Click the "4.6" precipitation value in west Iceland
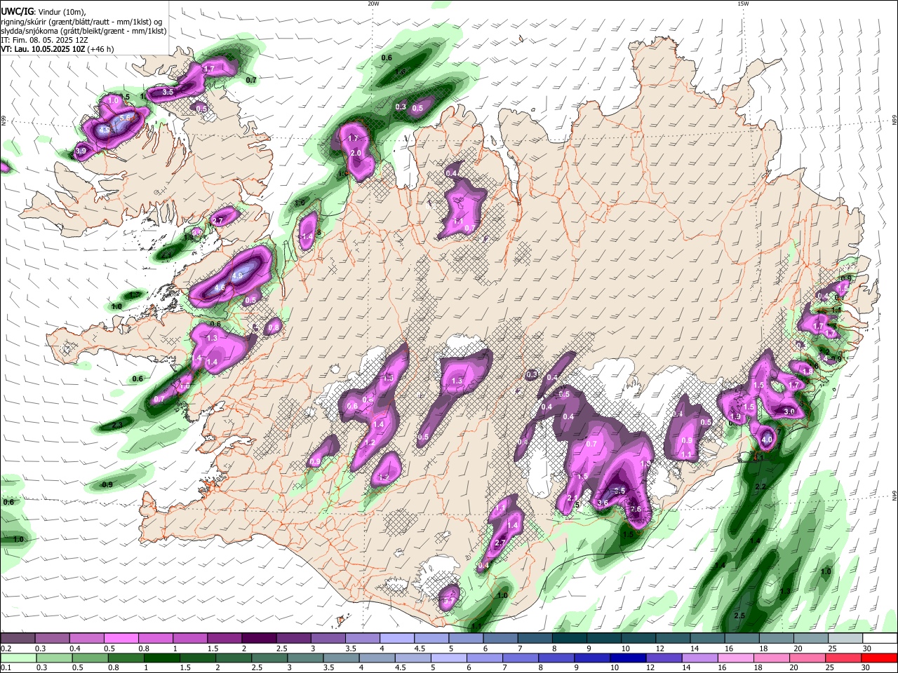898x673 pixels. click(220, 288)
